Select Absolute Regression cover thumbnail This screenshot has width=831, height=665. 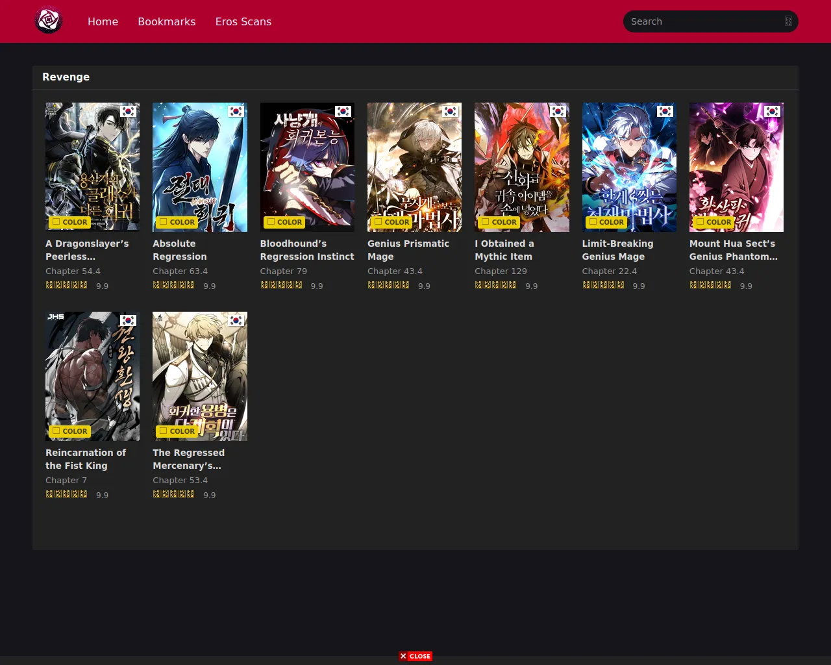click(200, 167)
